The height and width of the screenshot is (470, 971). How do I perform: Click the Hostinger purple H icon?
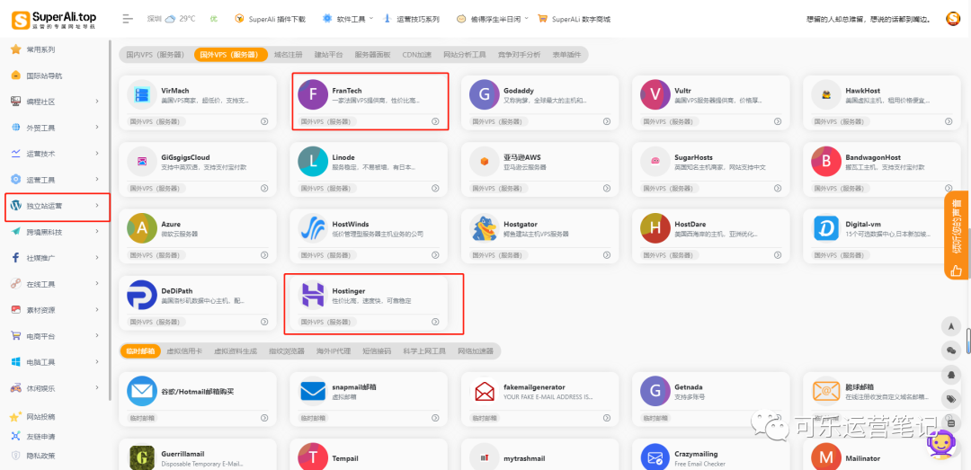(313, 296)
